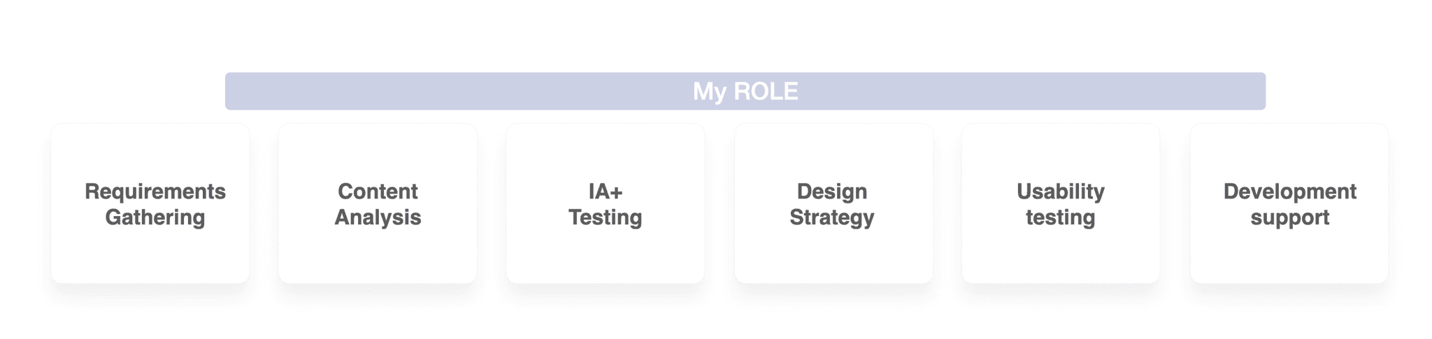Viewport: 1432px width, 339px height.
Task: Click the word 'support' in last card
Action: 1289,217
